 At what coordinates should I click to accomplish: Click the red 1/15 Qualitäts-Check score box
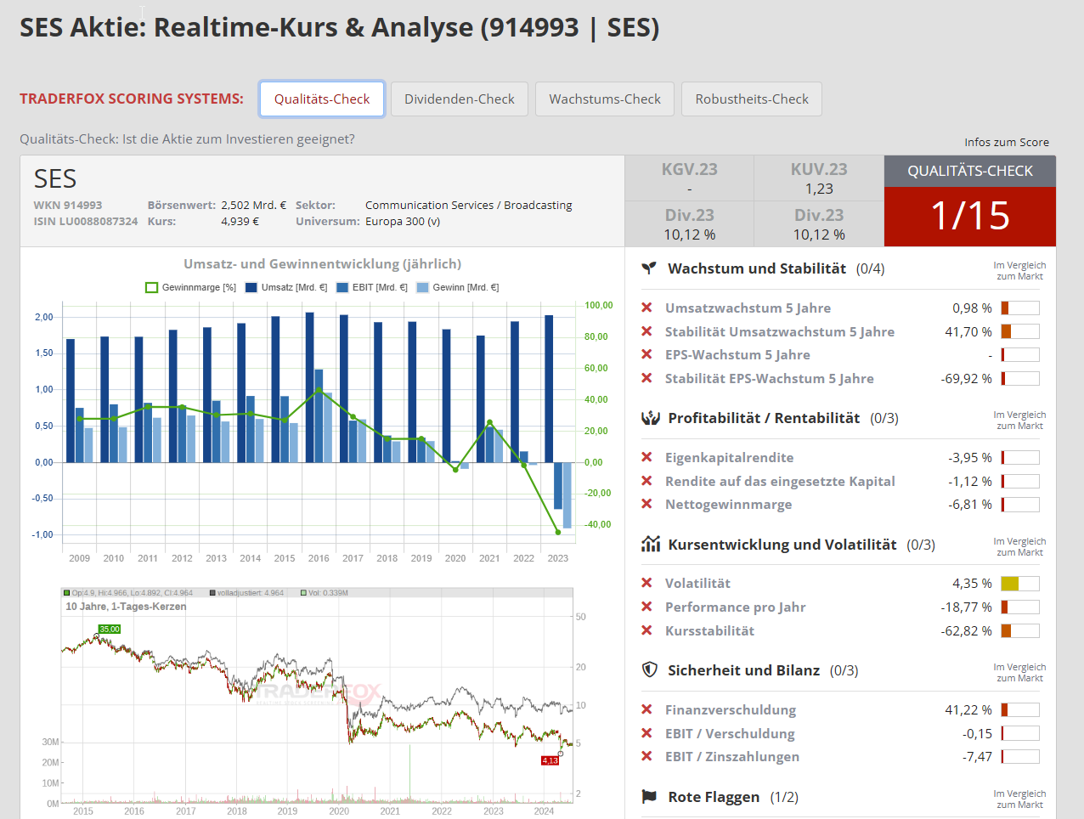click(969, 216)
